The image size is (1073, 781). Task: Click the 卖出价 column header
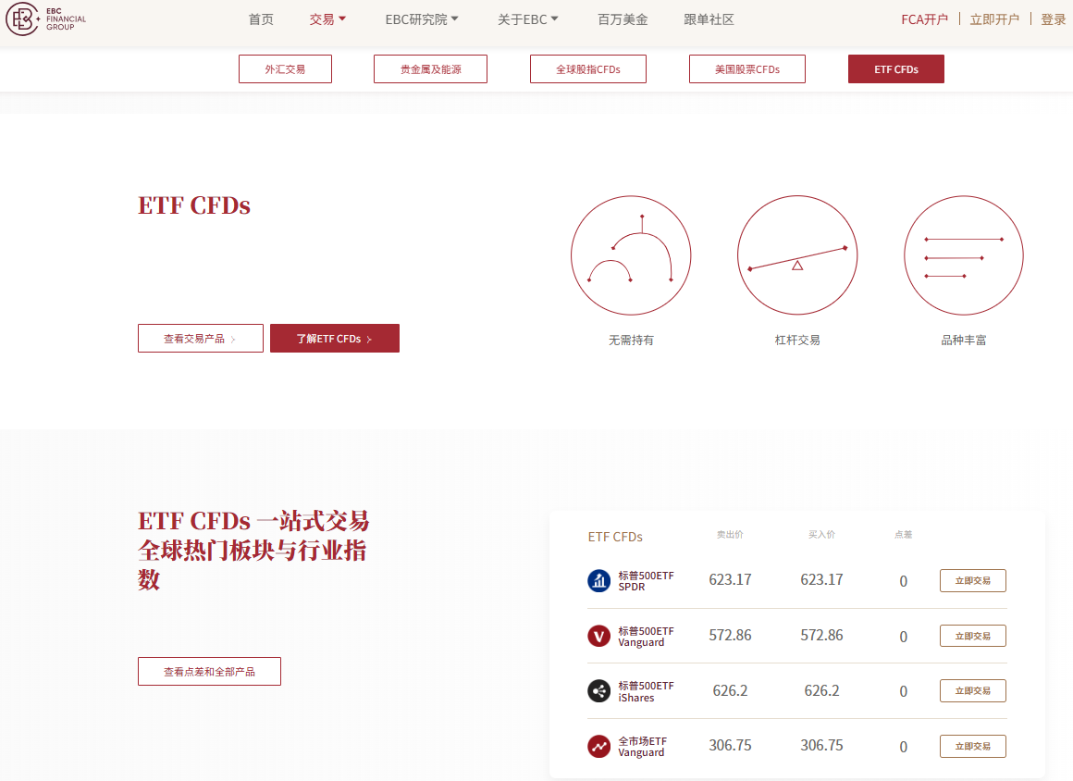[730, 535]
